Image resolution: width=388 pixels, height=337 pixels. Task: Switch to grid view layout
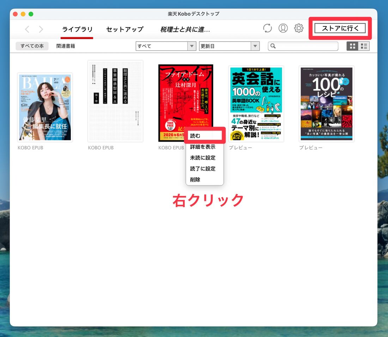pyautogui.click(x=352, y=46)
